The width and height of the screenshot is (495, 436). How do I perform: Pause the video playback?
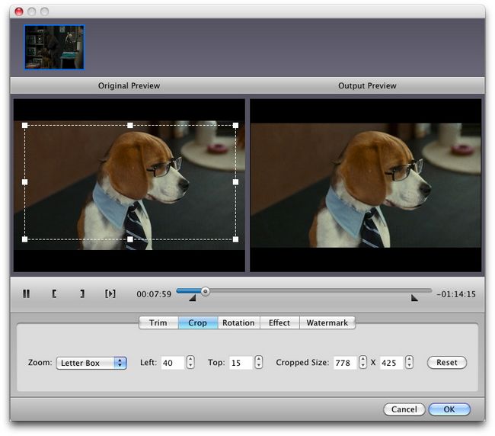click(x=26, y=293)
